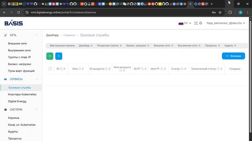Image resolution: width=252 pixels, height=141 pixels.
Task: Open Пулы вирт. функций in sidebar
Action: [x=21, y=71]
